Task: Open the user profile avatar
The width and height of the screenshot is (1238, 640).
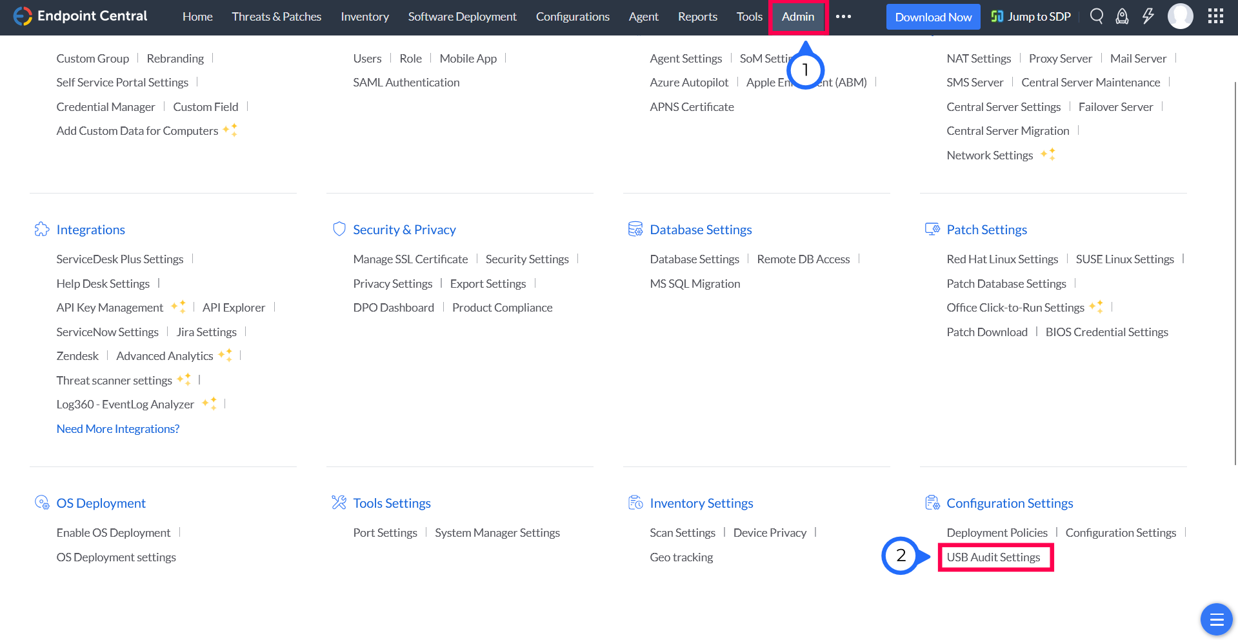Action: pos(1180,16)
